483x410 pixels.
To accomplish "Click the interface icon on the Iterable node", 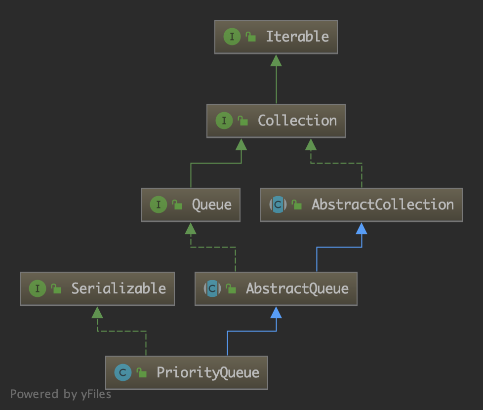I will coord(232,37).
